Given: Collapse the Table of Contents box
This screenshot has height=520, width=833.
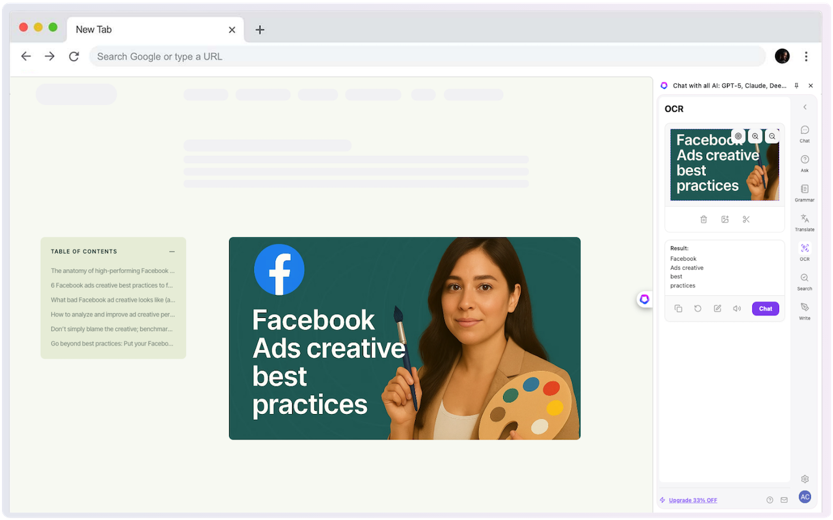Looking at the screenshot, I should (x=172, y=252).
